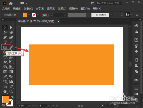Expand the align-to options dropdown
The width and height of the screenshot is (143, 108).
[132, 15]
